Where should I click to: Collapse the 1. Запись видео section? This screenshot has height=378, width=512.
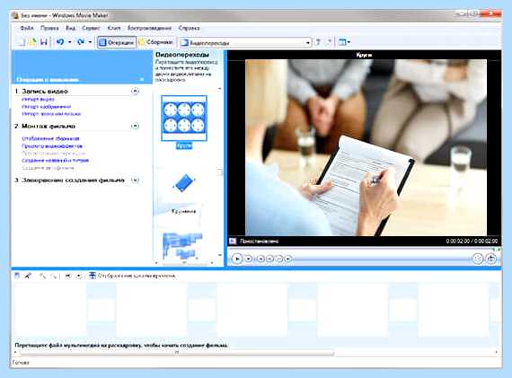(x=135, y=91)
